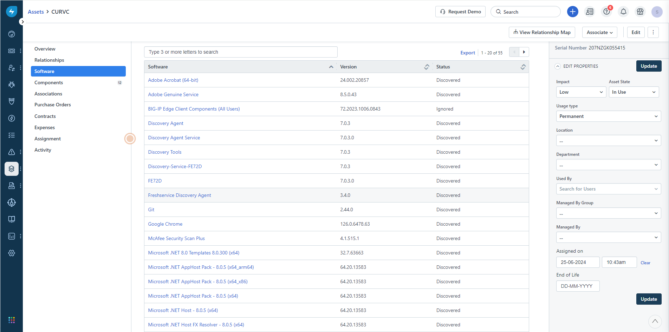Viewport: 669px width, 332px height.
Task: Open the Asset State dropdown
Action: (634, 92)
